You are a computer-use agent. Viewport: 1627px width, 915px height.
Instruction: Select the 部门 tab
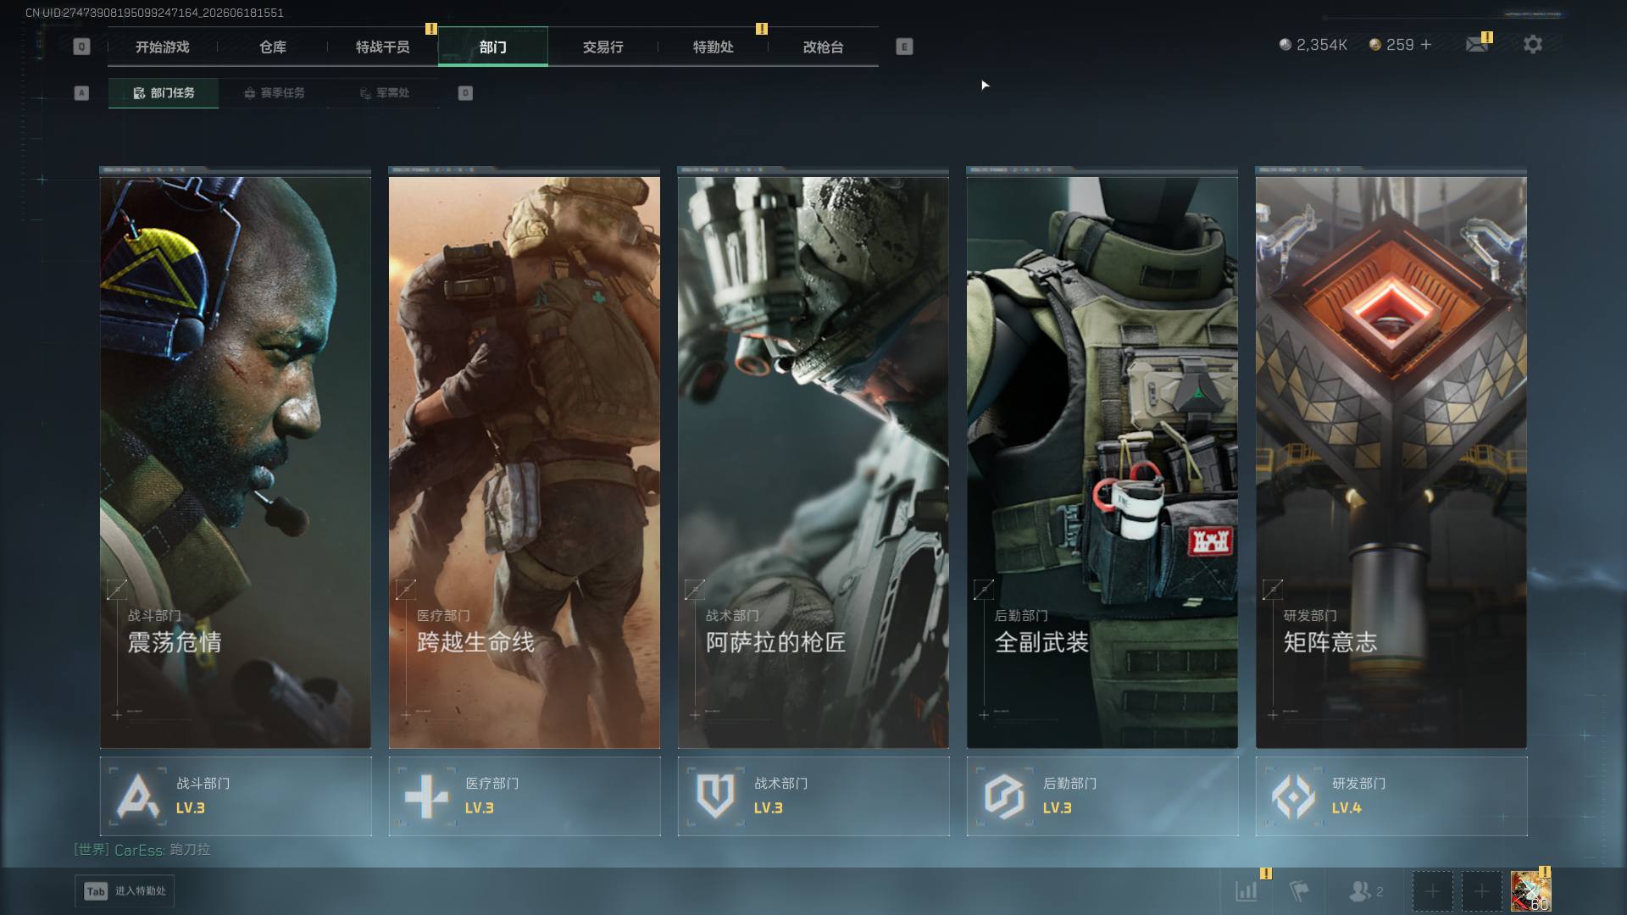coord(493,47)
